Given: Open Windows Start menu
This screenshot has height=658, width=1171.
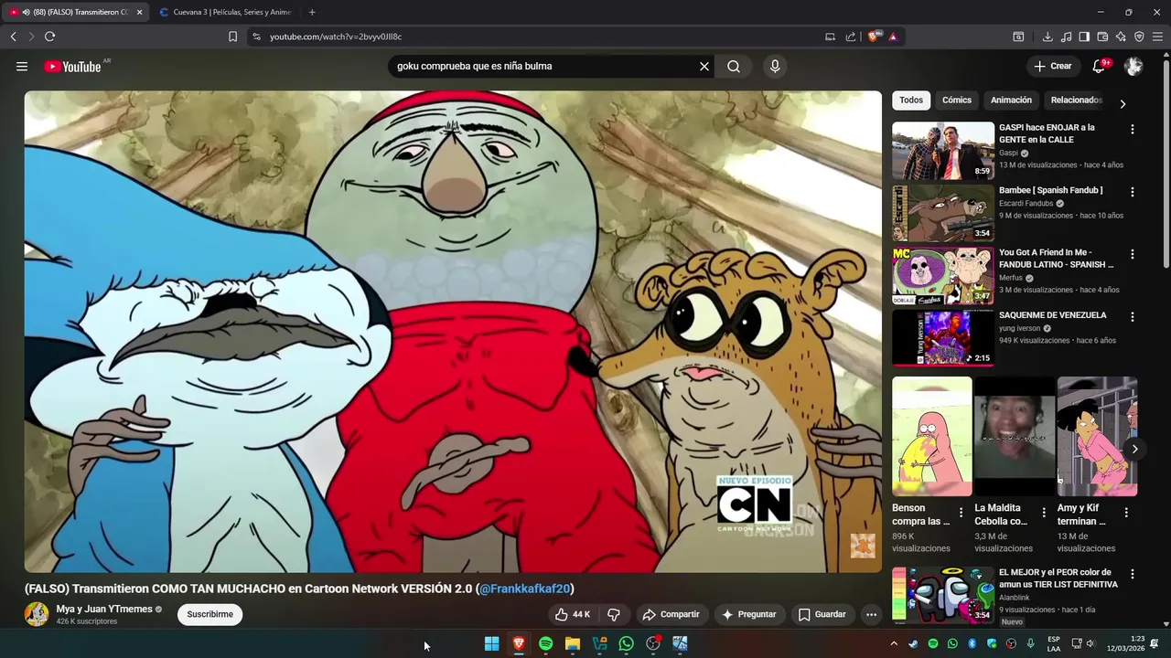Looking at the screenshot, I should tap(491, 643).
